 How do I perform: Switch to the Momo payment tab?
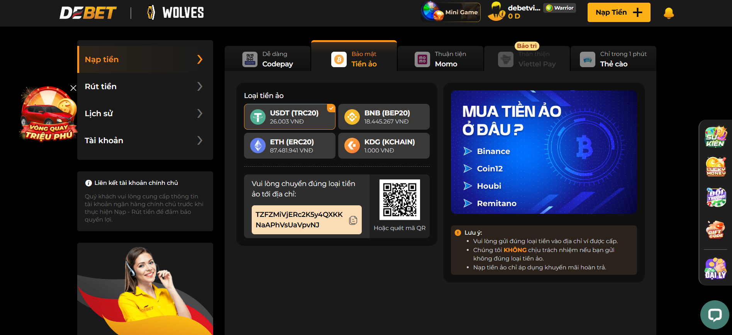tap(441, 59)
